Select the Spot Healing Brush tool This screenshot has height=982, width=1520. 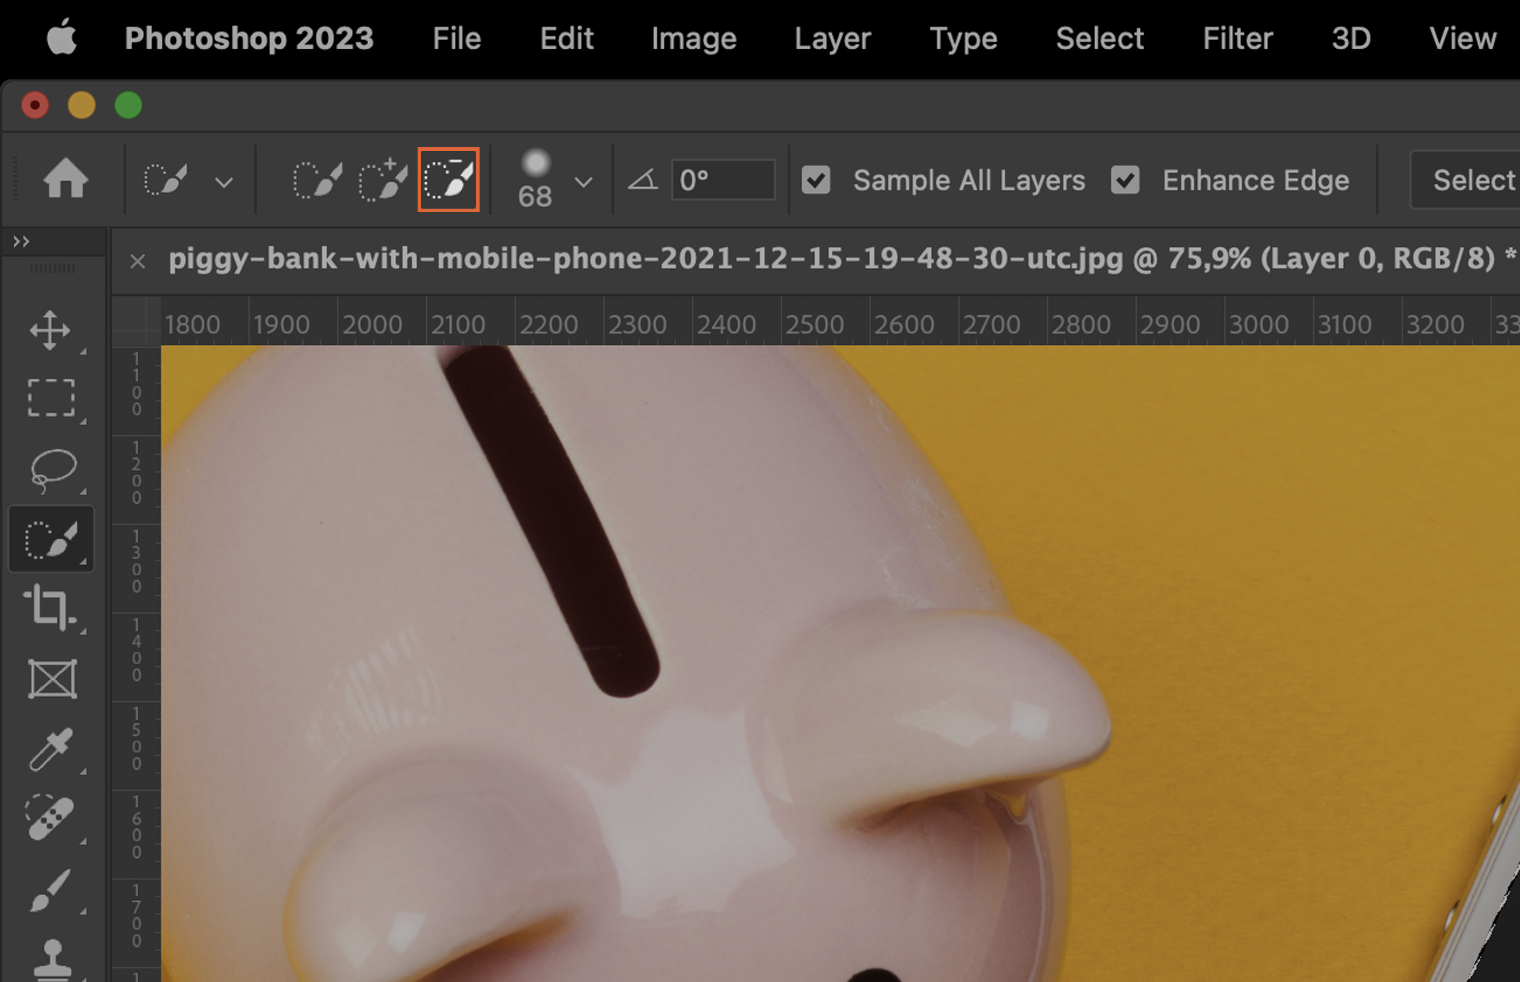(x=50, y=818)
